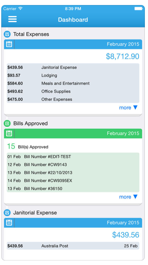Expand more under Bills Approved list
This screenshot has height=265, width=148.
tap(128, 197)
